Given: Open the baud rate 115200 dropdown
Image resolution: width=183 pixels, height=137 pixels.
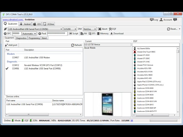Looking at the screenshot, I should [75, 29].
